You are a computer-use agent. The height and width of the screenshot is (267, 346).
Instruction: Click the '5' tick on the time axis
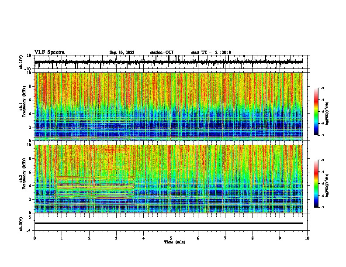(x=171, y=238)
